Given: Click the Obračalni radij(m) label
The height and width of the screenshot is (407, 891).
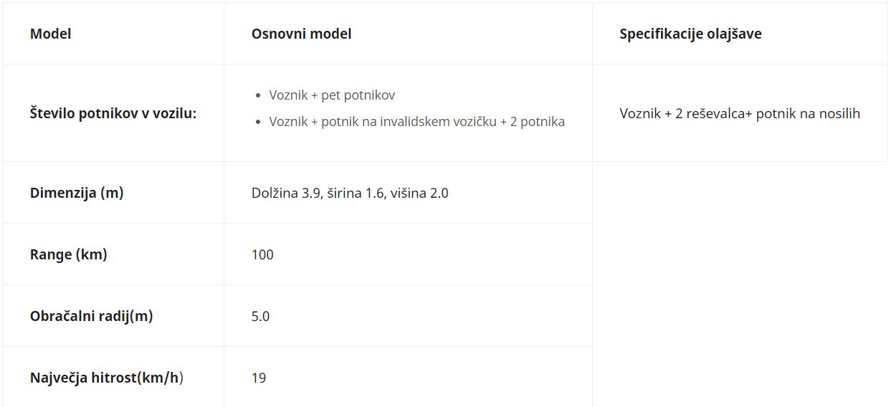Looking at the screenshot, I should click(92, 316).
